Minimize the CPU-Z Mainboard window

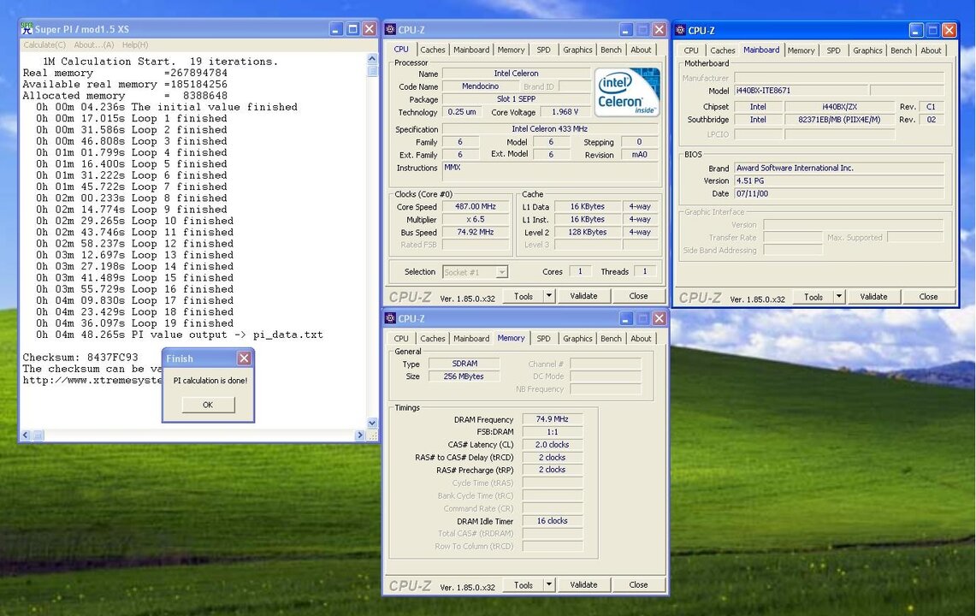[916, 30]
